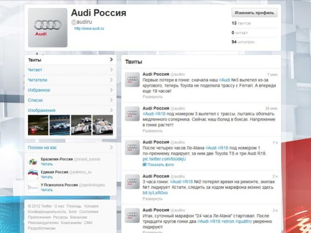Click the chevron beside Твиты in sidebar
This screenshot has height=233, width=311.
pyautogui.click(x=111, y=60)
